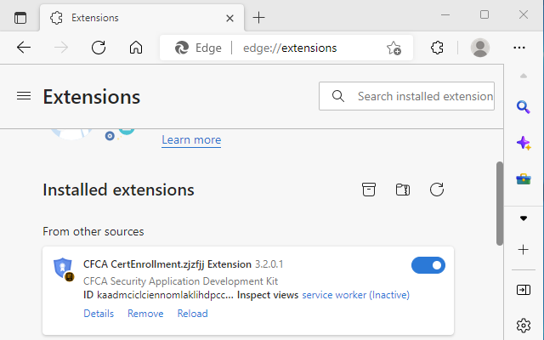This screenshot has height=340, width=544.
Task: Refresh the extensions page
Action: [x=99, y=48]
